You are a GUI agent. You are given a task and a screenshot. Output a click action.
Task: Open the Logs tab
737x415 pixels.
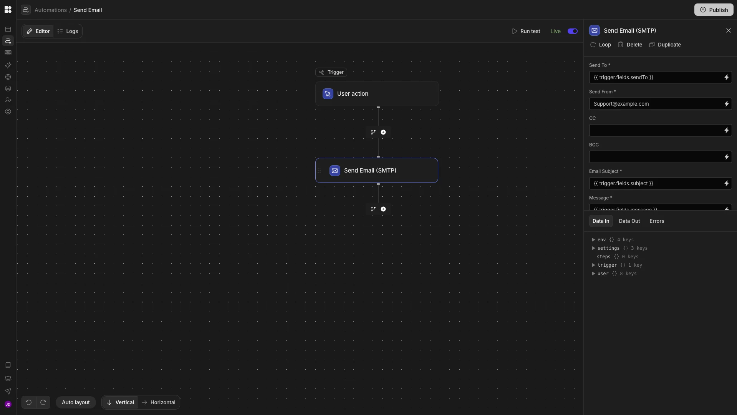tap(68, 31)
